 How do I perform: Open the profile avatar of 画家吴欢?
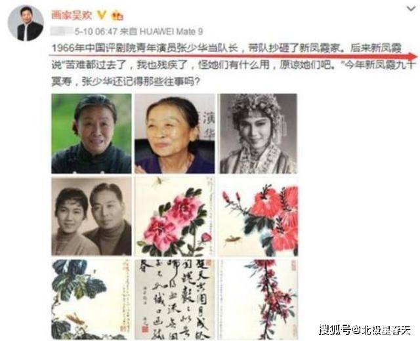(x=26, y=24)
